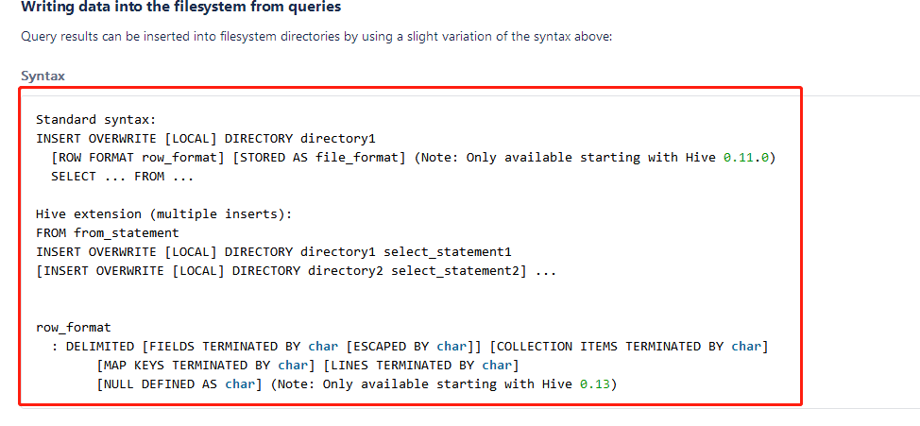920x426 pixels.
Task: Click the standalone "row_format" definition label
Action: tap(73, 328)
